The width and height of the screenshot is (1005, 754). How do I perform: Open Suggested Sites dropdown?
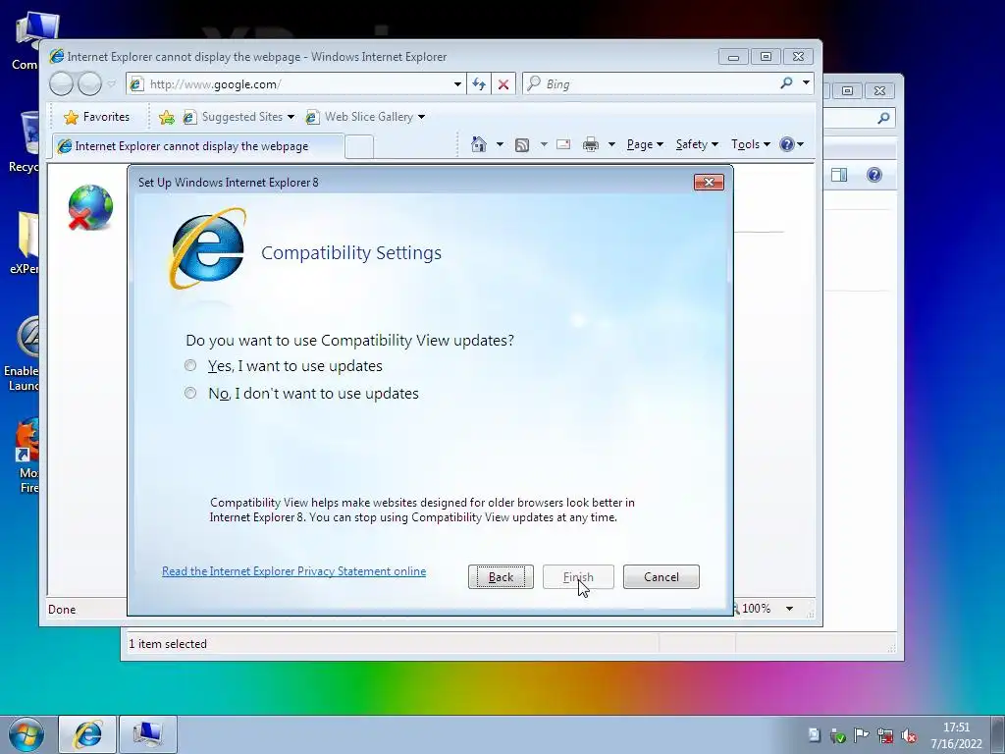[x=238, y=117]
